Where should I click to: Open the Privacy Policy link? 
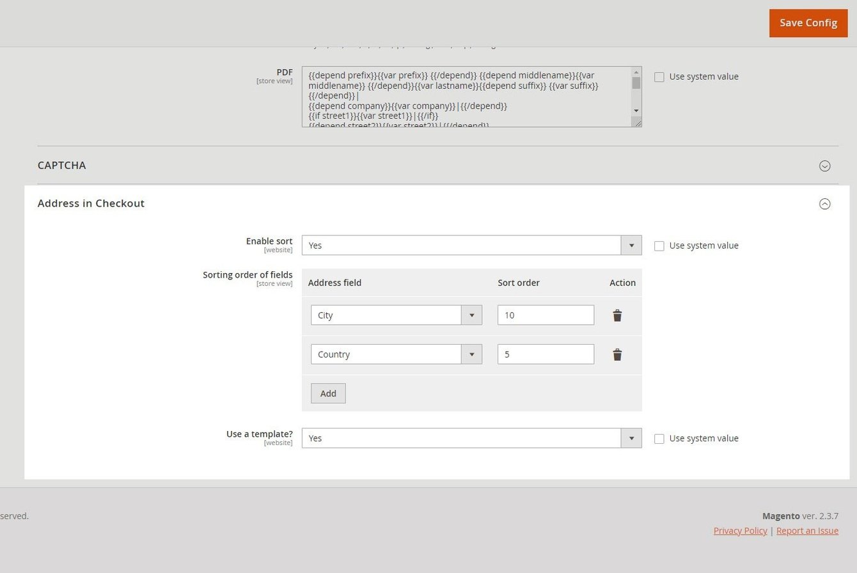click(741, 530)
